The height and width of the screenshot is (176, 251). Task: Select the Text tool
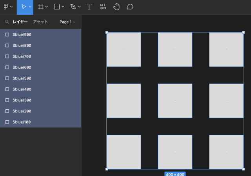(89, 7)
